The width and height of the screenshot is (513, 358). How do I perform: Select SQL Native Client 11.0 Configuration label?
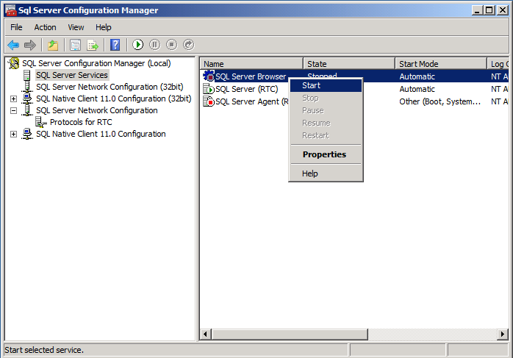click(101, 134)
